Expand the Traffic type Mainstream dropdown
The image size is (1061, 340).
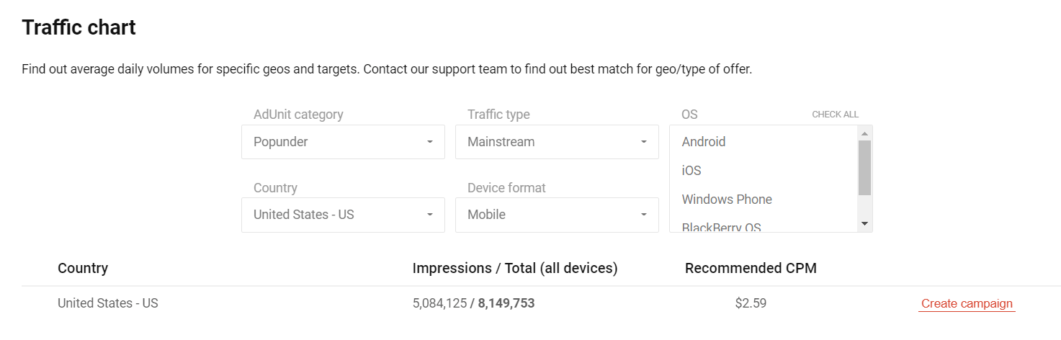557,142
